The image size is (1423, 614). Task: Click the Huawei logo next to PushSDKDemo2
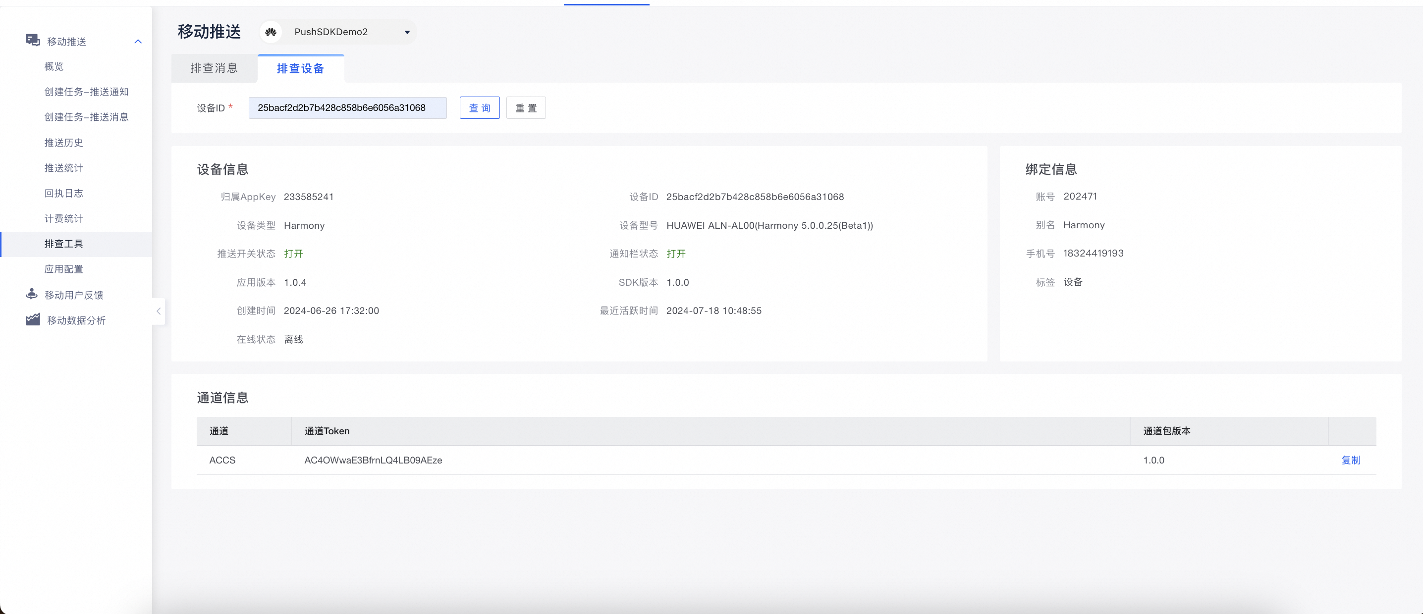(x=271, y=32)
